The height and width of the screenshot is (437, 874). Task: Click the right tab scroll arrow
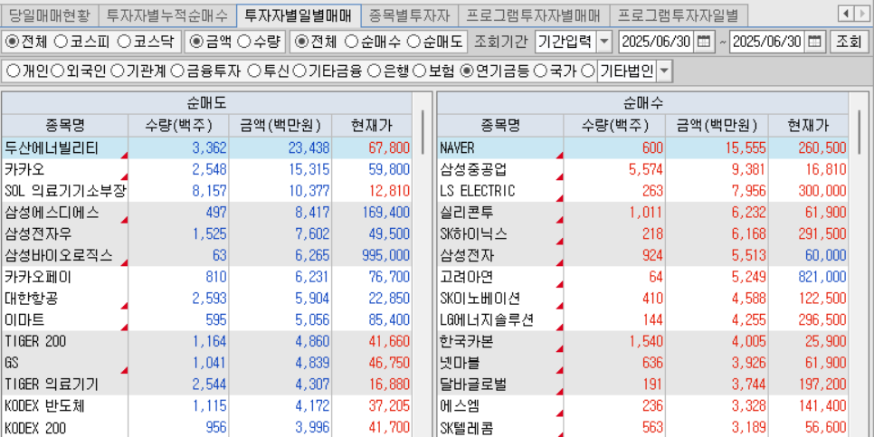[x=861, y=13]
